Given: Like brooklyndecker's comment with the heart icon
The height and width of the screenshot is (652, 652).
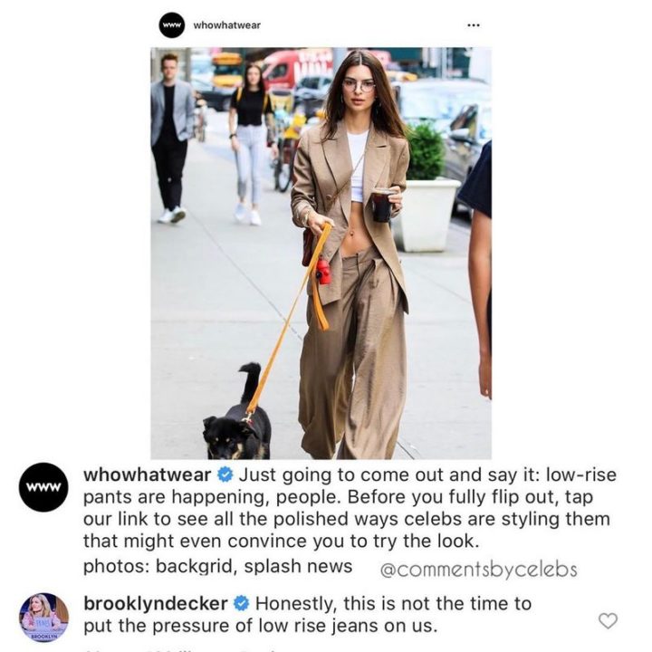Looking at the screenshot, I should [608, 620].
